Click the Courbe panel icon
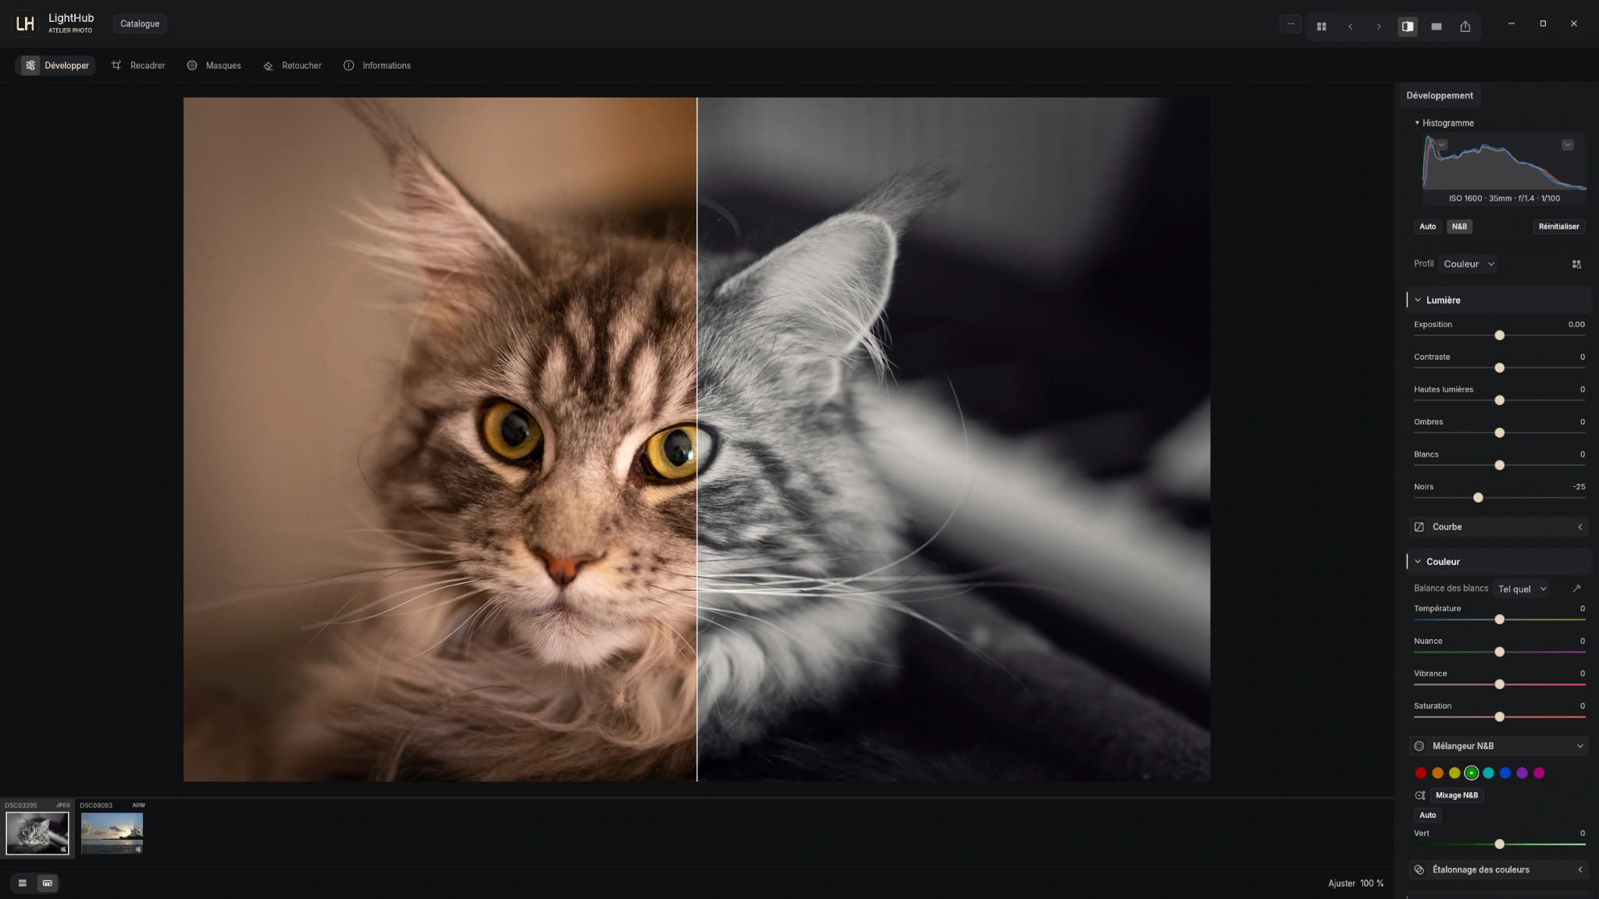 [x=1419, y=528]
